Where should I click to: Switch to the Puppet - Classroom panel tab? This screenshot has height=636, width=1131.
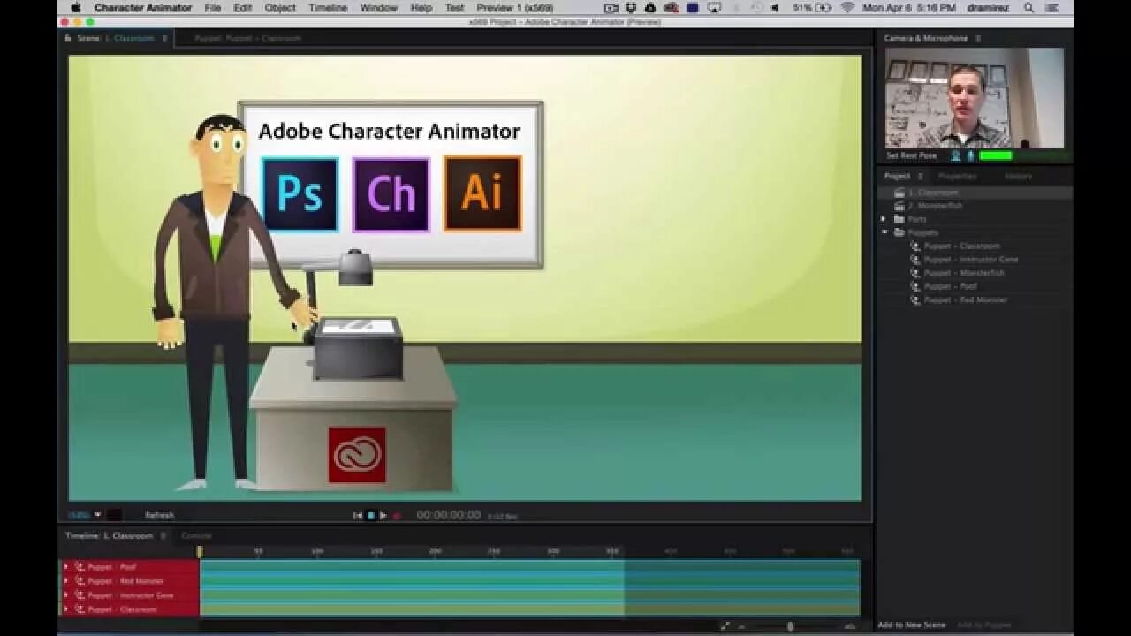pos(247,39)
